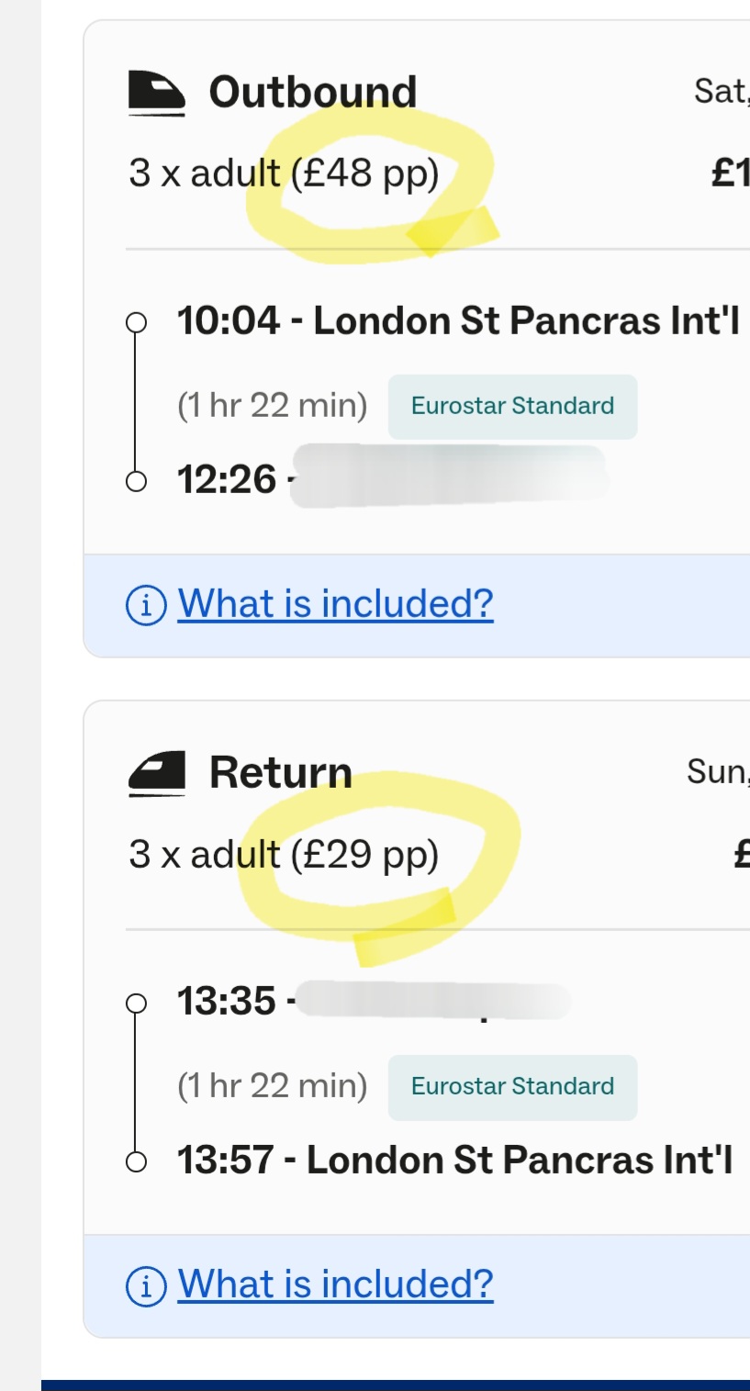Click the Outbound train icon

pyautogui.click(x=156, y=94)
